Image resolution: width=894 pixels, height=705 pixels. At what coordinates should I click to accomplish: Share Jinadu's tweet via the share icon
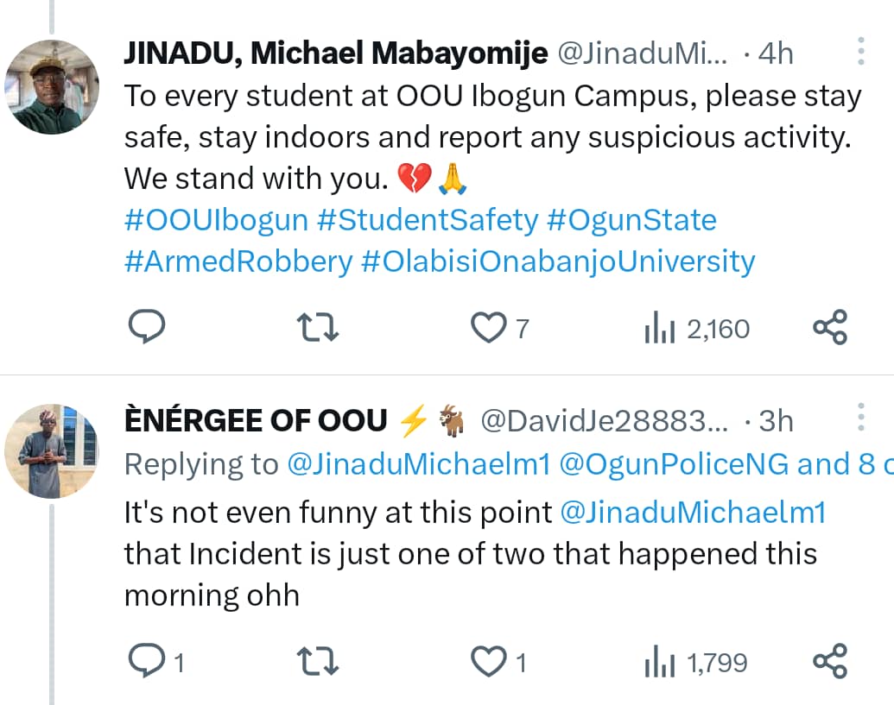(830, 326)
